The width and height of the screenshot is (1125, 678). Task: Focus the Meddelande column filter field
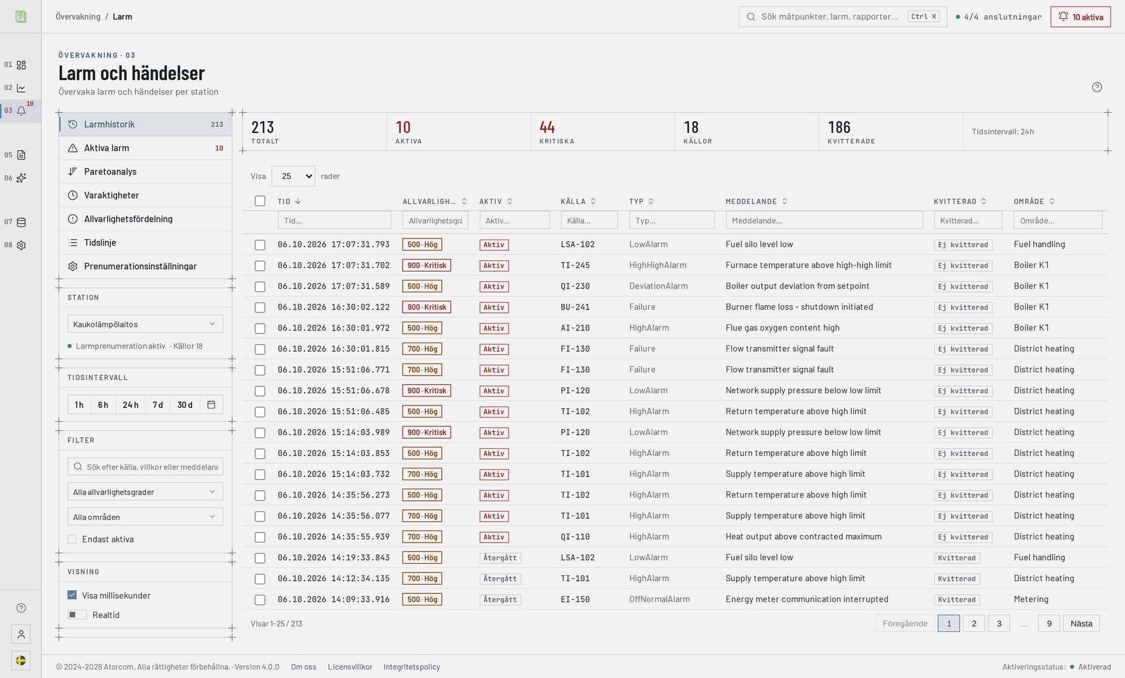pyautogui.click(x=824, y=220)
